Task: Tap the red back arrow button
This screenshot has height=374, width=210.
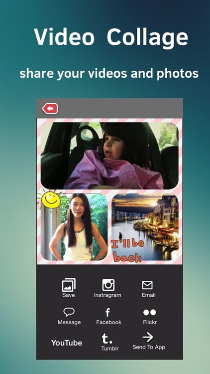Action: 50,109
